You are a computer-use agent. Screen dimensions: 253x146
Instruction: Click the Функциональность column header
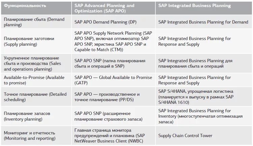pos(36,8)
